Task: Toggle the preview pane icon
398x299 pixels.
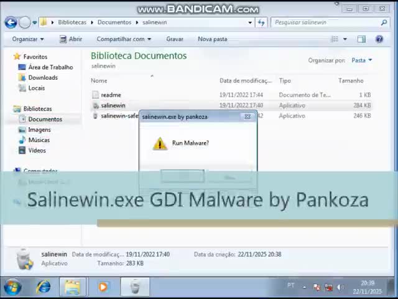Action: 361,39
